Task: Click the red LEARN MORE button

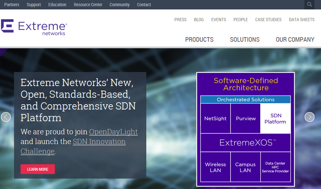Action: 38,169
